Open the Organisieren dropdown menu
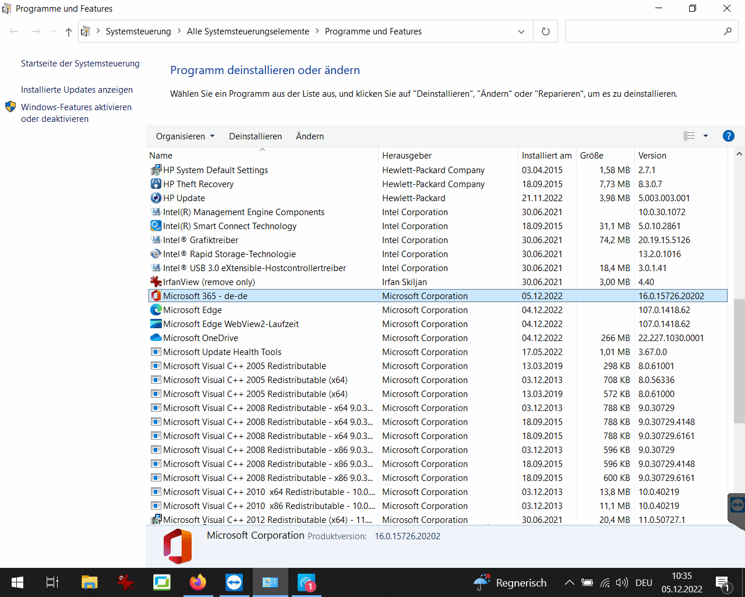This screenshot has width=745, height=597. (x=185, y=136)
